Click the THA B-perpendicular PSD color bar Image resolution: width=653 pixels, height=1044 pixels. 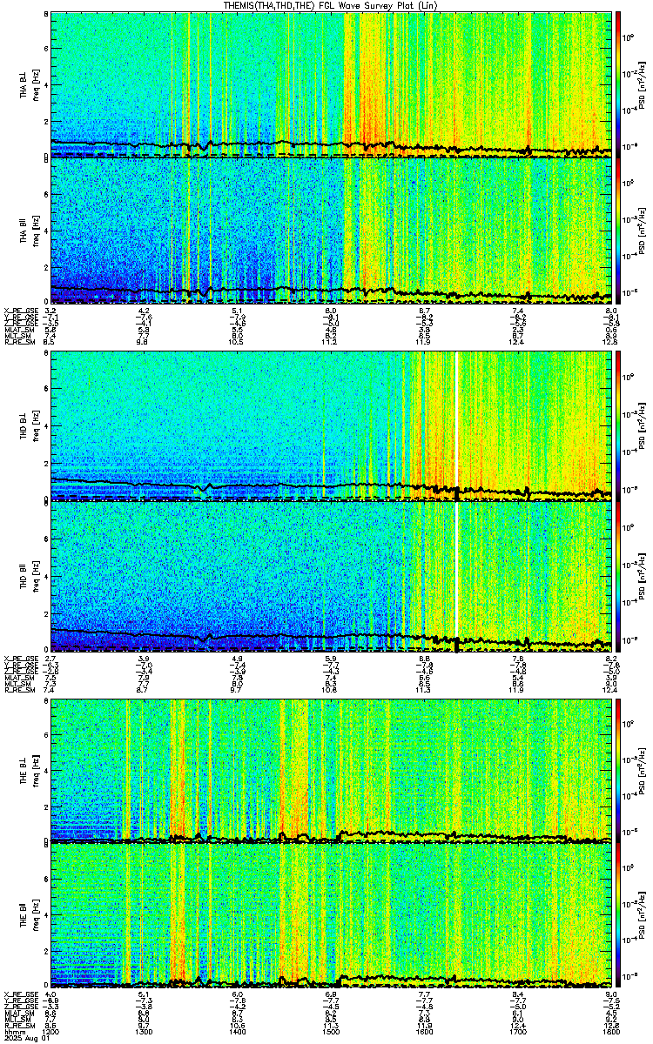click(618, 84)
